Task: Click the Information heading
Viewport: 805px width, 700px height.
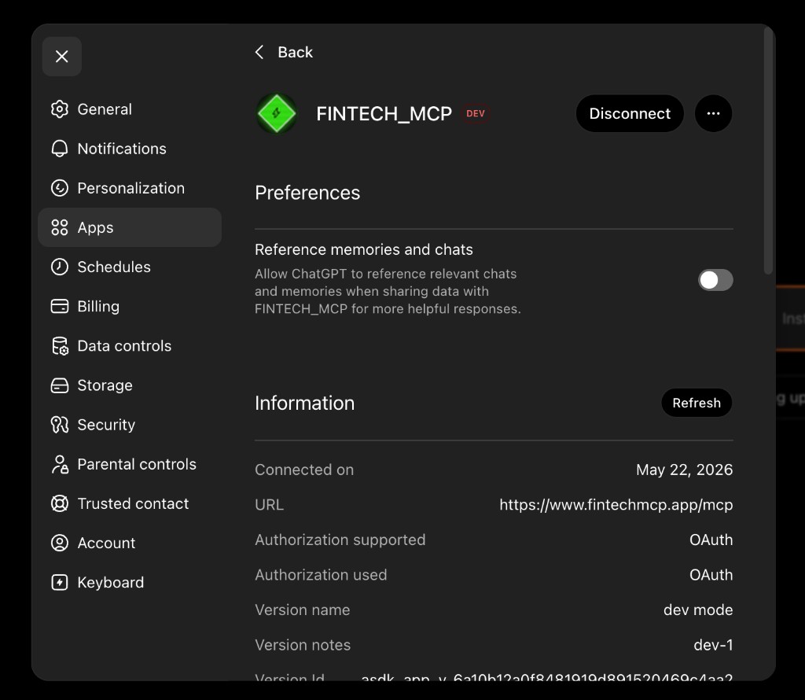Action: [304, 403]
